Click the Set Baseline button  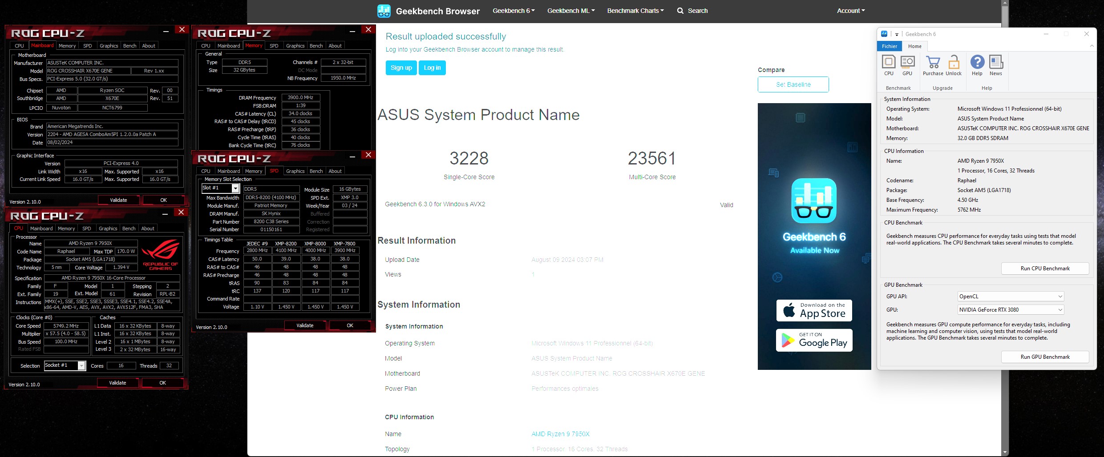(793, 84)
